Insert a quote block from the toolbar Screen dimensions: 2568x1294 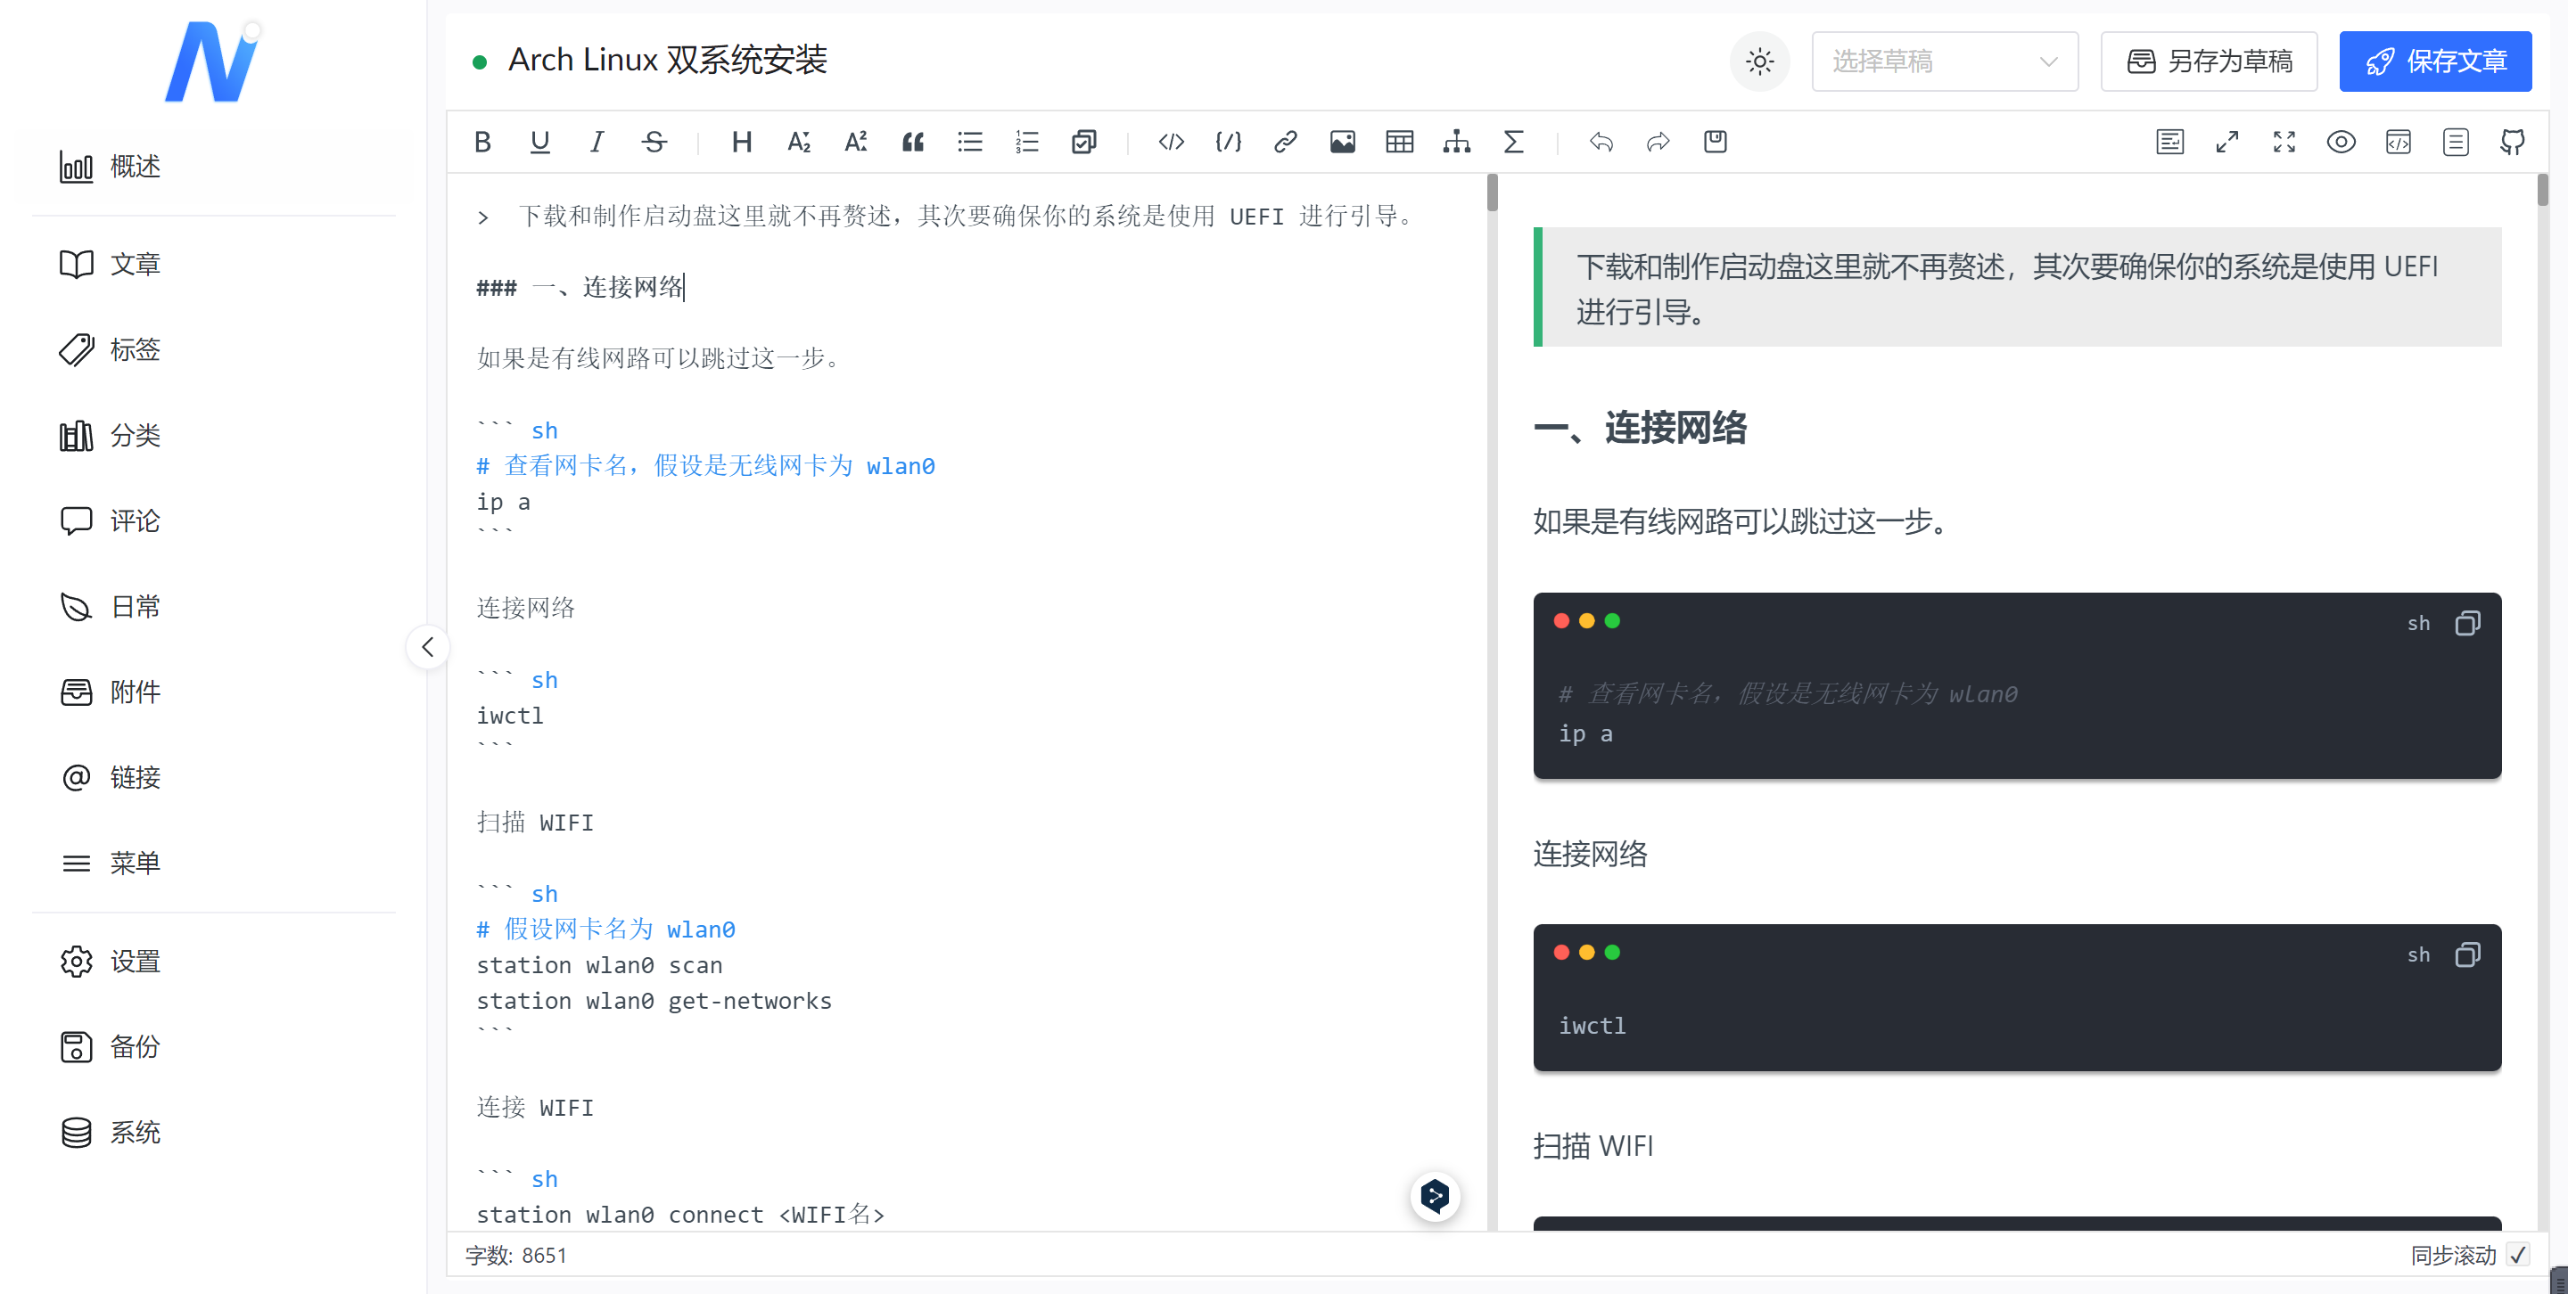(912, 142)
